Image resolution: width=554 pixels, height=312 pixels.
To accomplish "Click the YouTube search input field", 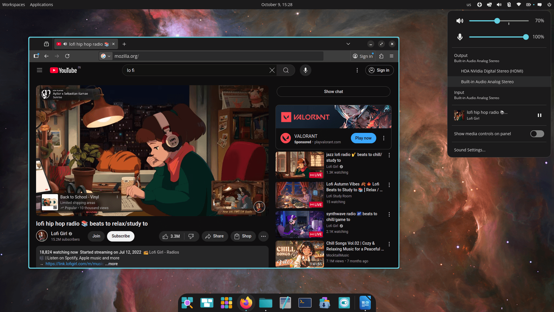I will point(199,70).
